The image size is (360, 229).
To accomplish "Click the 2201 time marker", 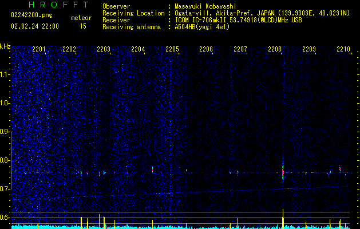I will point(39,49).
